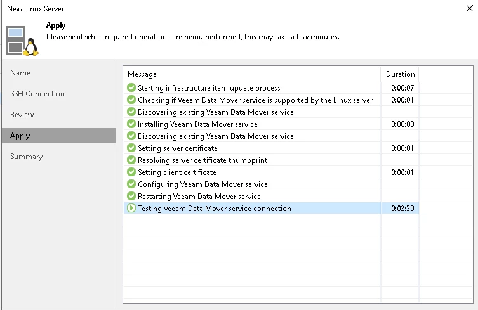Image resolution: width=478 pixels, height=310 pixels.
Task: Click the check icon beside Configuring Veeam Data Mover service
Action: click(x=131, y=184)
